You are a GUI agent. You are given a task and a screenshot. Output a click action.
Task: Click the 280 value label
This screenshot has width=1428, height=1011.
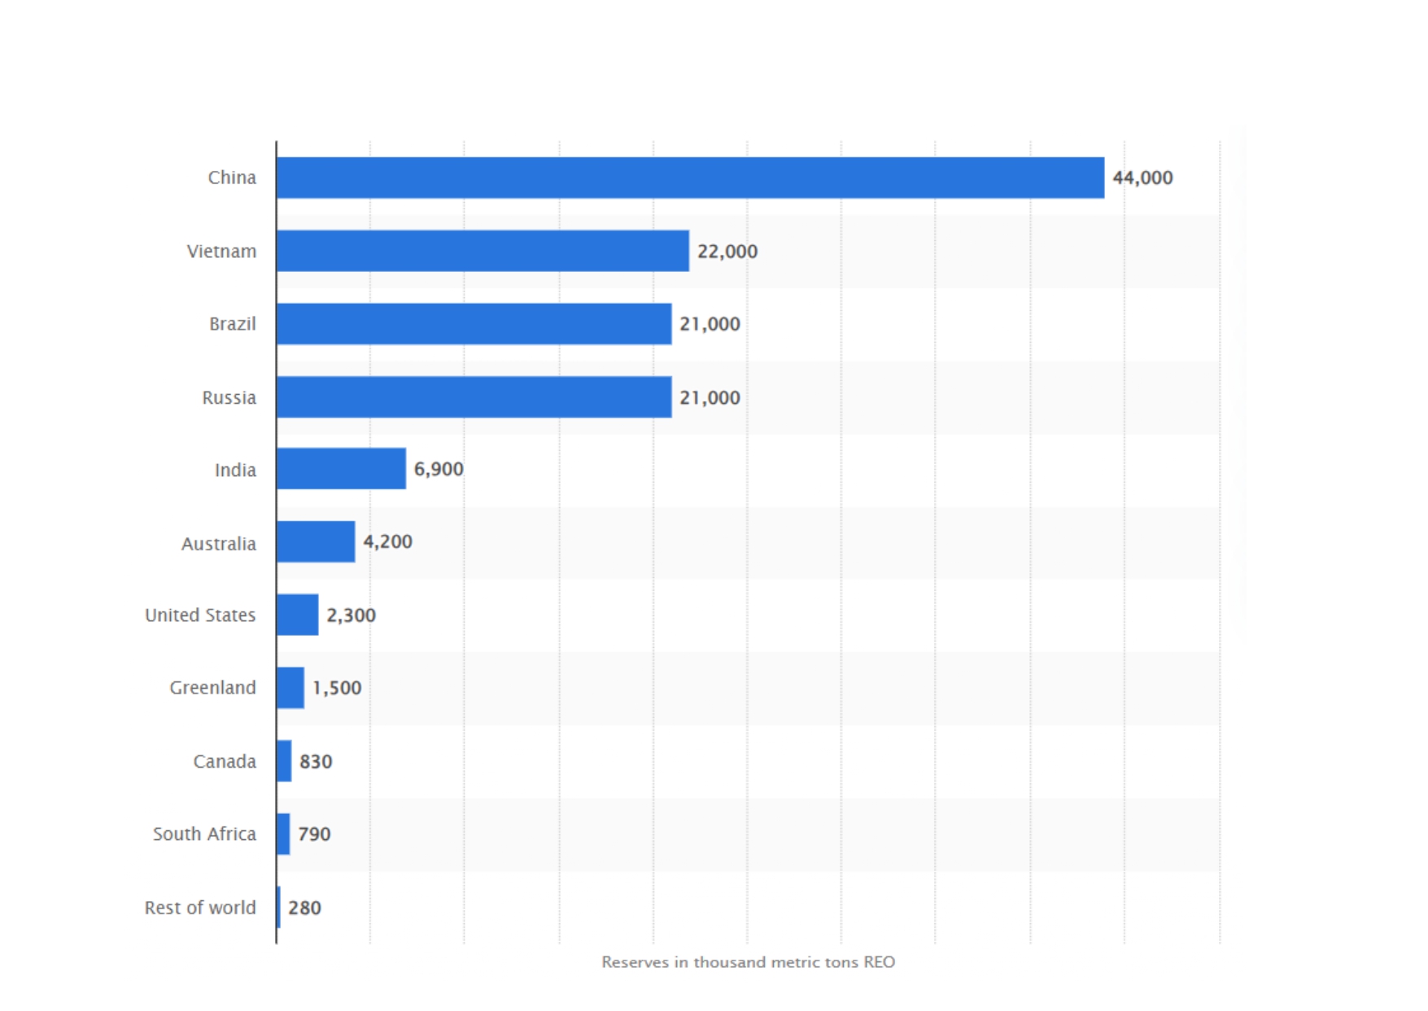304,908
